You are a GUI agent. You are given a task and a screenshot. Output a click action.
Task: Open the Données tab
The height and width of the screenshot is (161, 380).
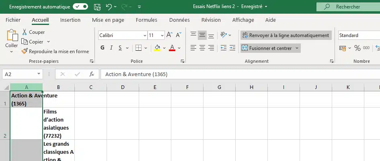pyautogui.click(x=179, y=20)
